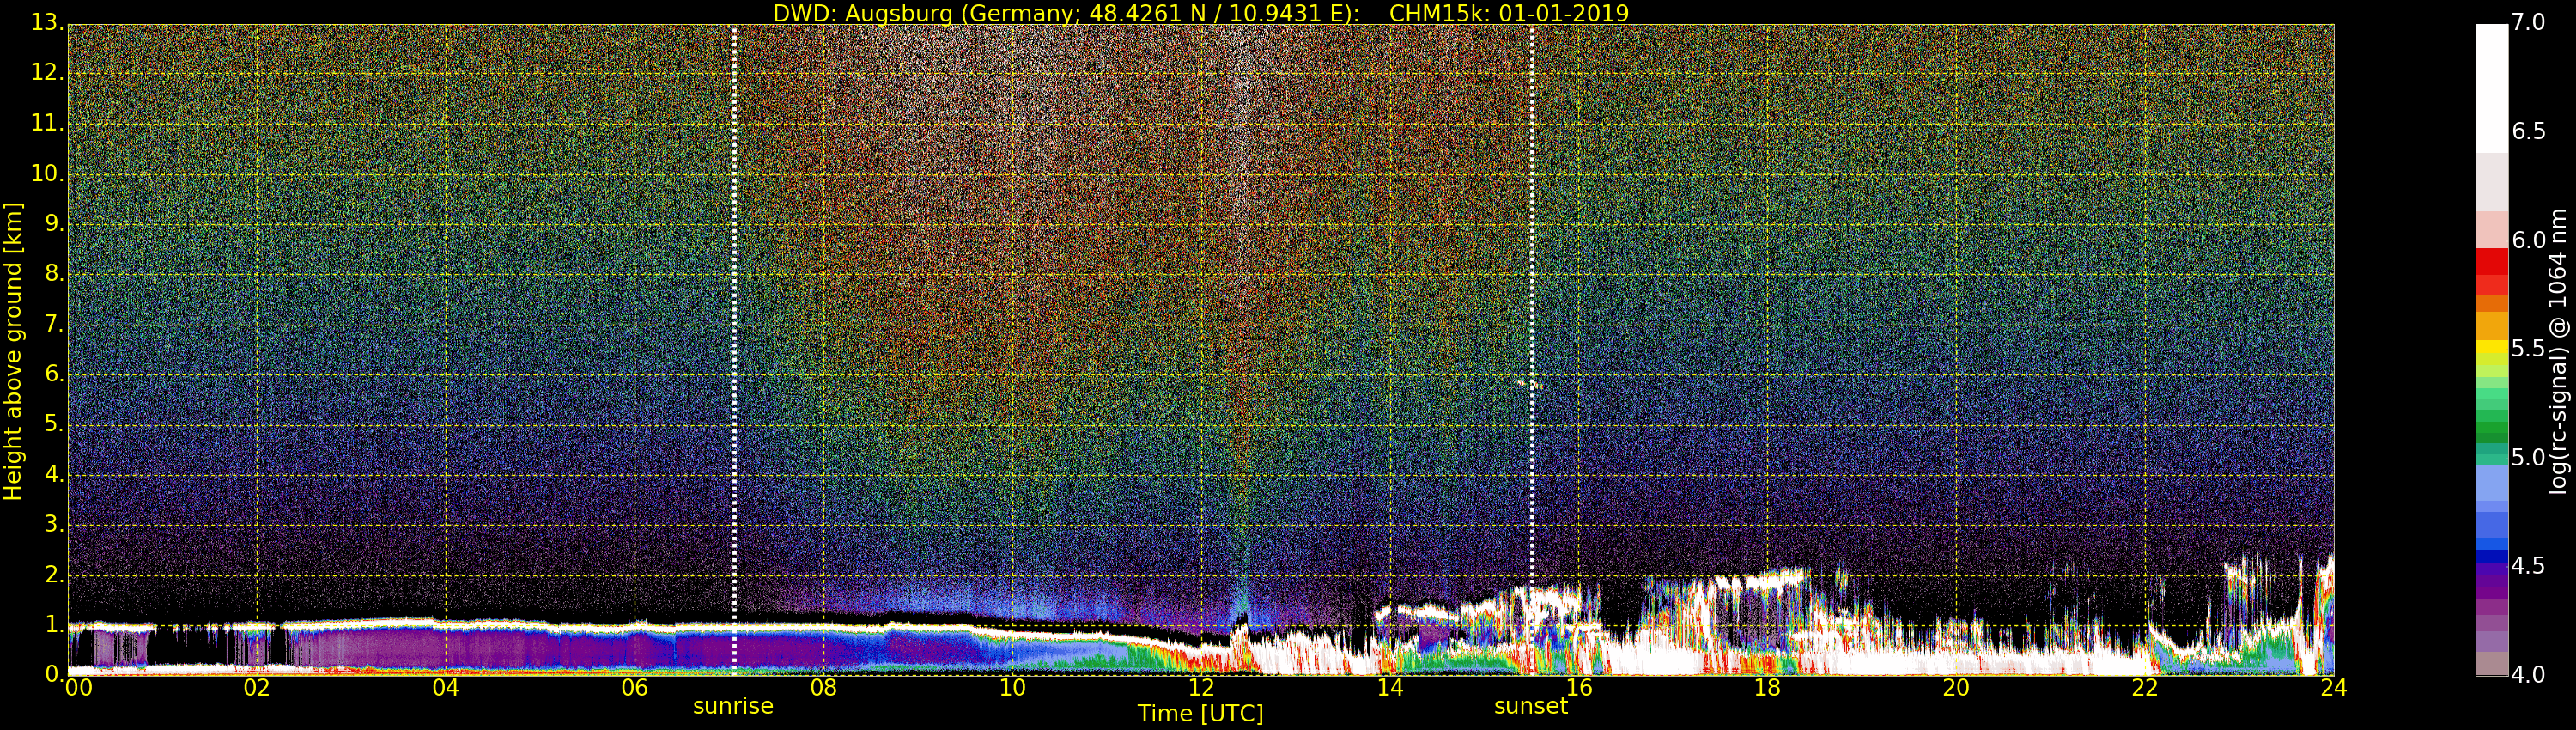Select the "14" time axis tick label
The height and width of the screenshot is (730, 2576).
click(1391, 688)
